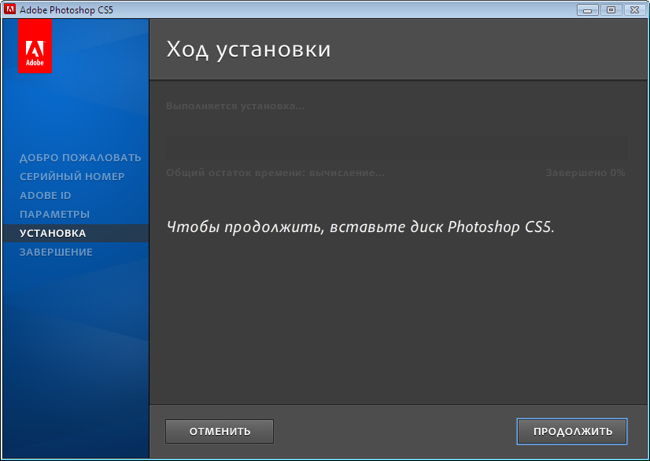This screenshot has height=461, width=650.
Task: Click the ПРОДОЛЖИТЬ button
Action: (572, 432)
